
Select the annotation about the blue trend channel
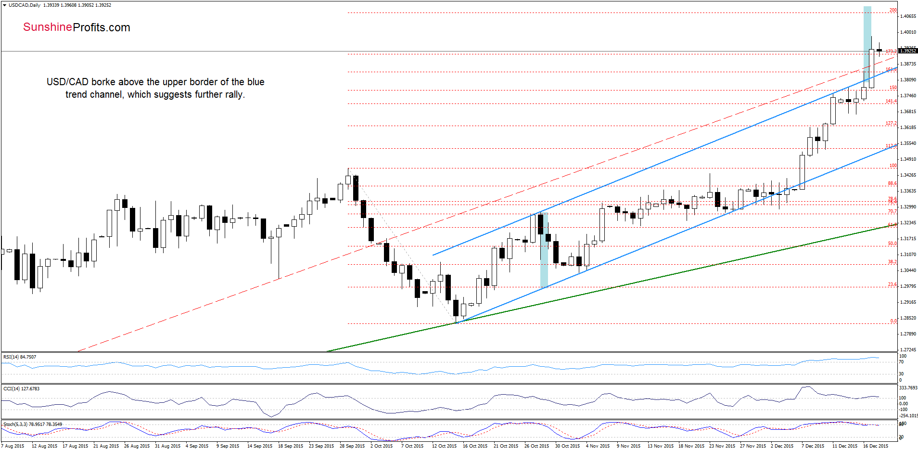click(155, 88)
